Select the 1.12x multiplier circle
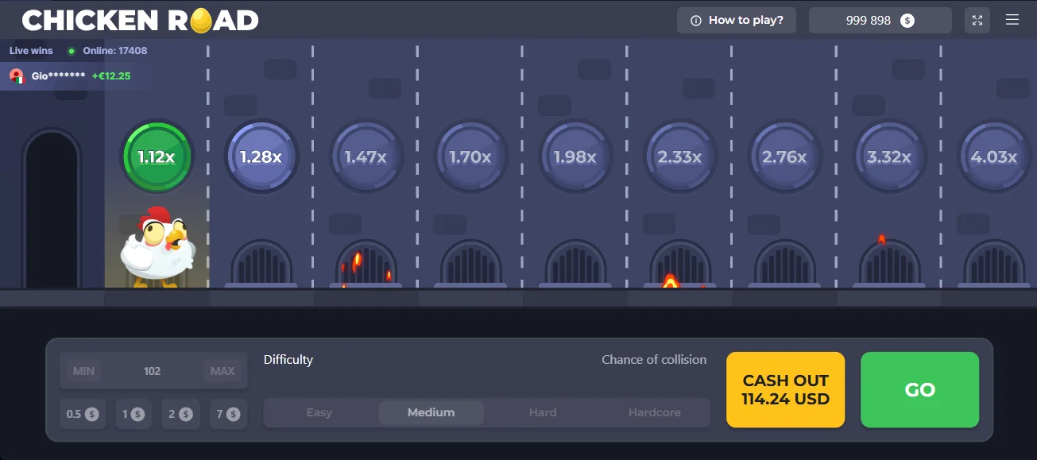Screen dimensions: 1037x460 pyautogui.click(x=157, y=157)
